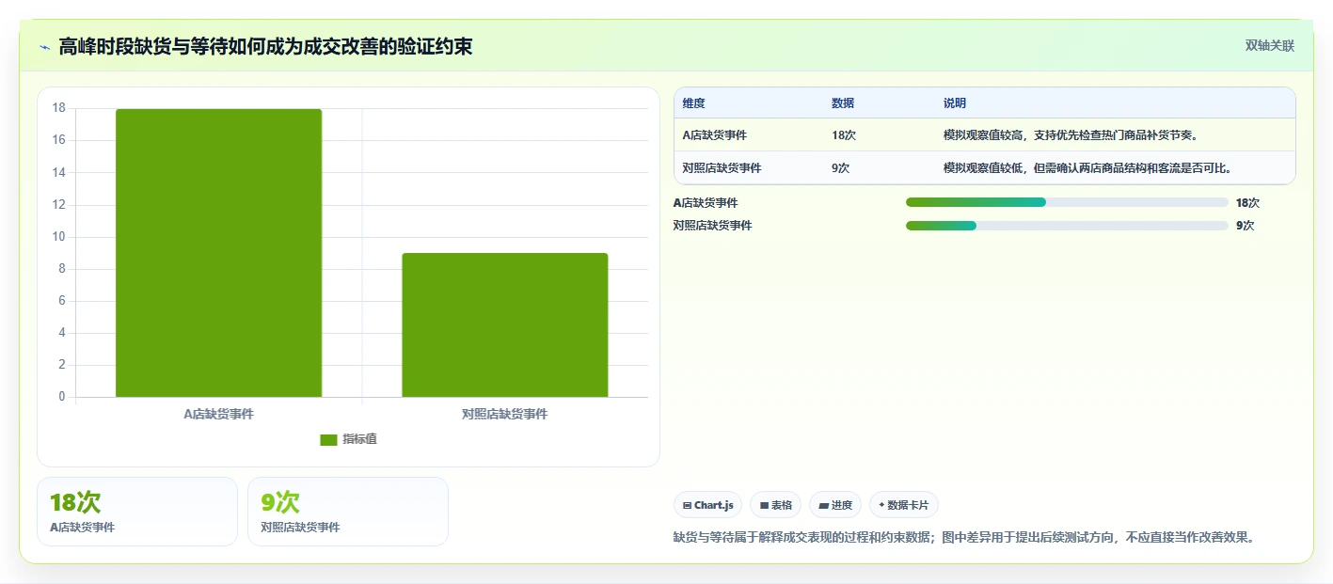
Task: Click the A店缺货事件 progress row label
Action: pyautogui.click(x=706, y=202)
